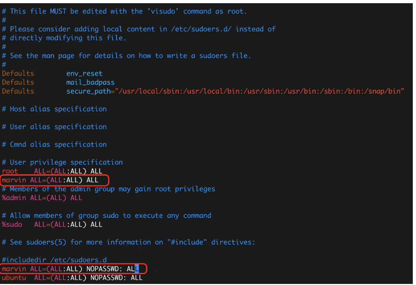Click the 'mail_badpass' Defaults value
Viewport: 416px width, 285px height.
(x=90, y=82)
